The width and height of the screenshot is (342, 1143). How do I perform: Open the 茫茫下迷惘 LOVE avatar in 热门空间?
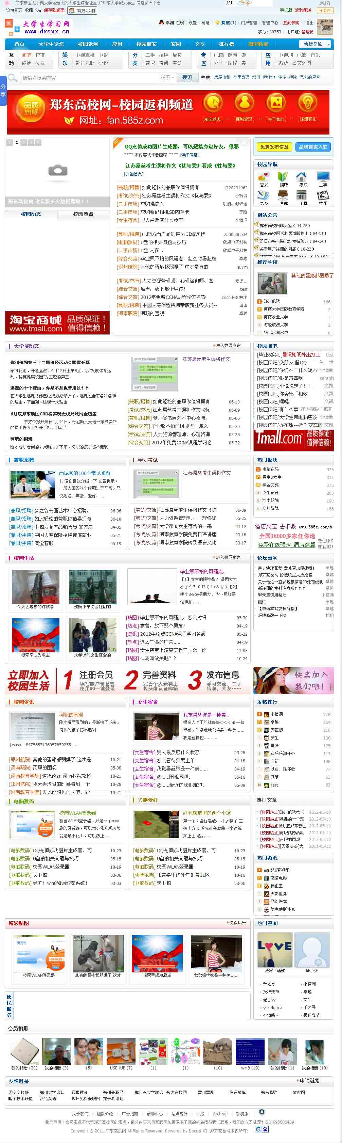[275, 950]
